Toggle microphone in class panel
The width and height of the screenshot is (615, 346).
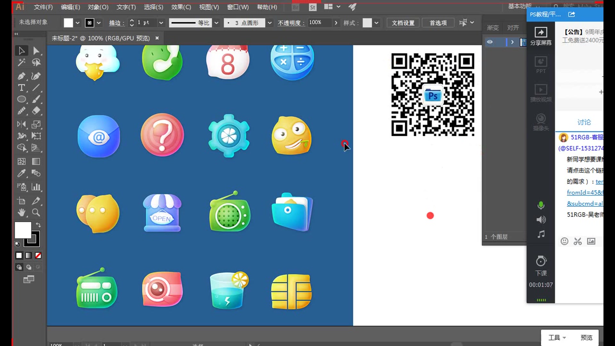click(541, 205)
